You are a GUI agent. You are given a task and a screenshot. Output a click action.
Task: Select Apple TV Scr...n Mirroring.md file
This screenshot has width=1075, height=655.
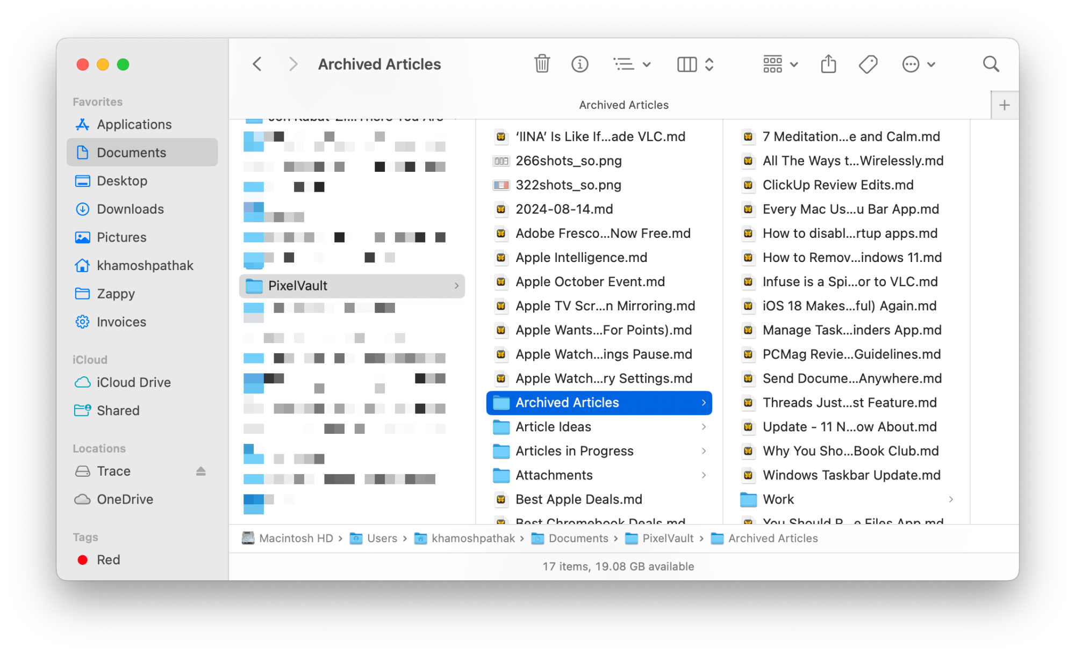(599, 306)
